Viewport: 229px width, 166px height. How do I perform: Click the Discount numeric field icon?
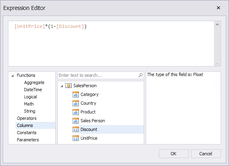coord(76,129)
